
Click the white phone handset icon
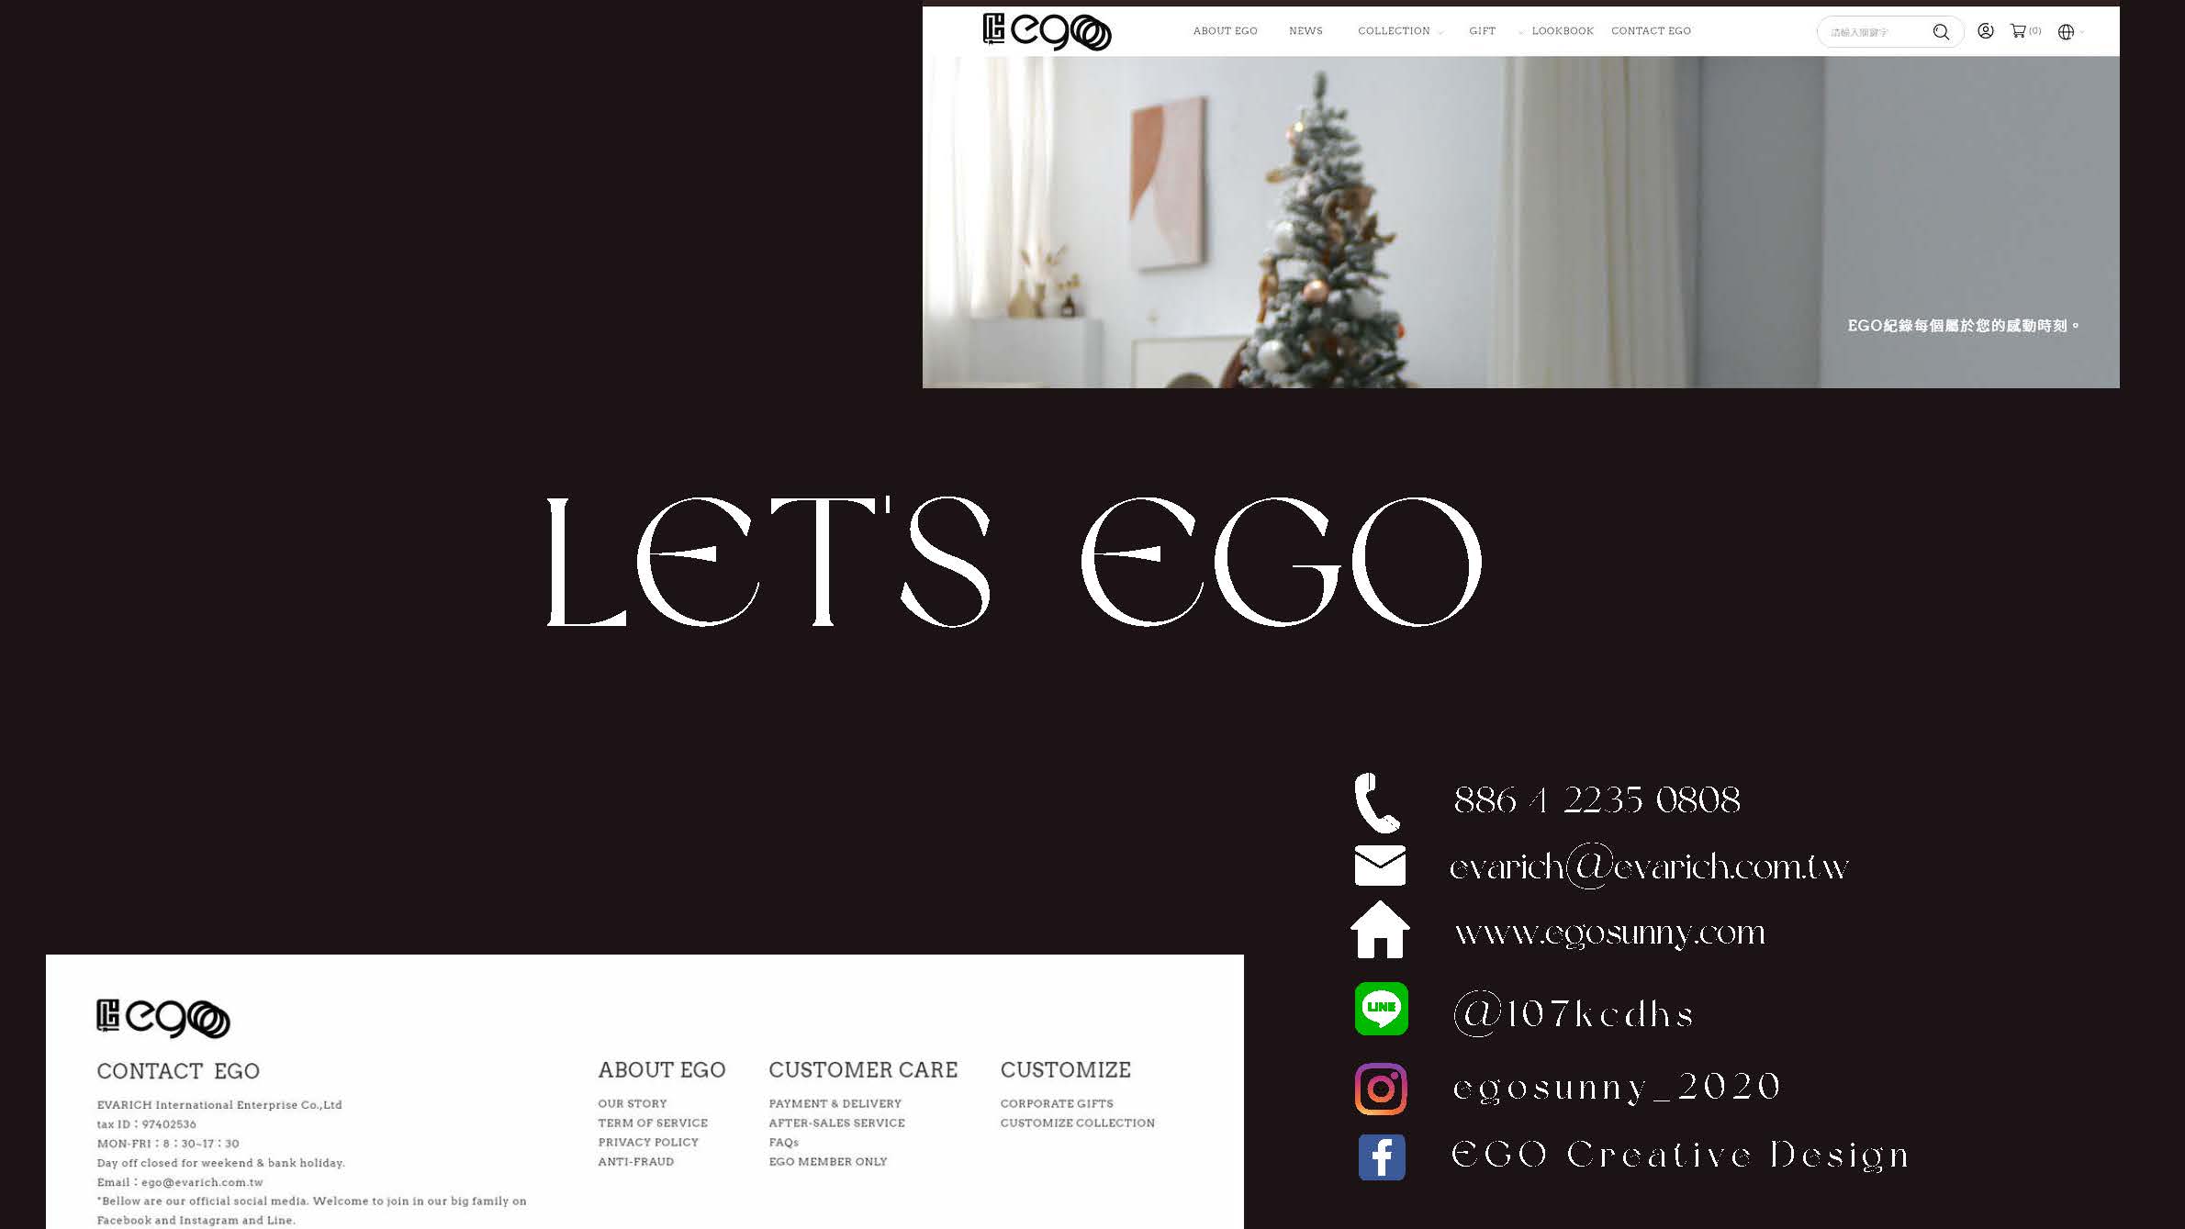(x=1377, y=802)
